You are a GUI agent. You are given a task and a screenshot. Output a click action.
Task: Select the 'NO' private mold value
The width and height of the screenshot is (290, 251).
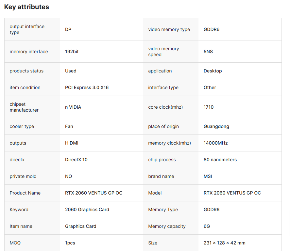(x=68, y=176)
